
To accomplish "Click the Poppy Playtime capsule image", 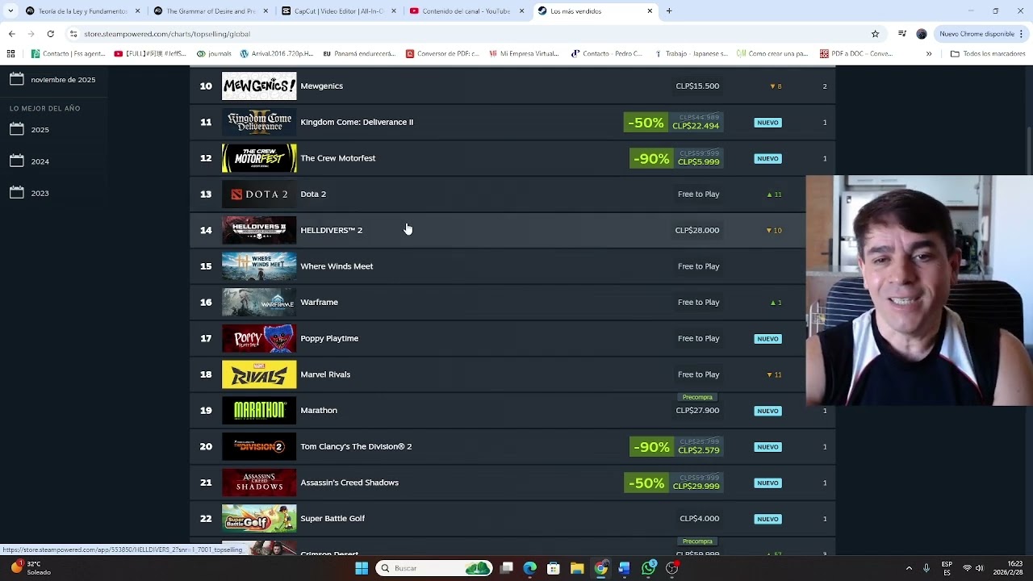I will (259, 338).
